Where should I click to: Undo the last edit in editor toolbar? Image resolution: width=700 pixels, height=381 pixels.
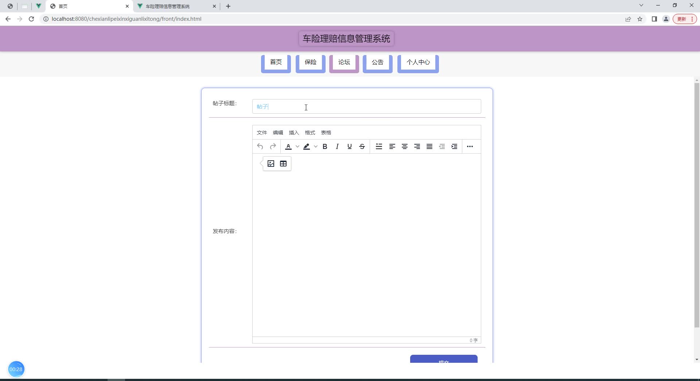point(260,146)
